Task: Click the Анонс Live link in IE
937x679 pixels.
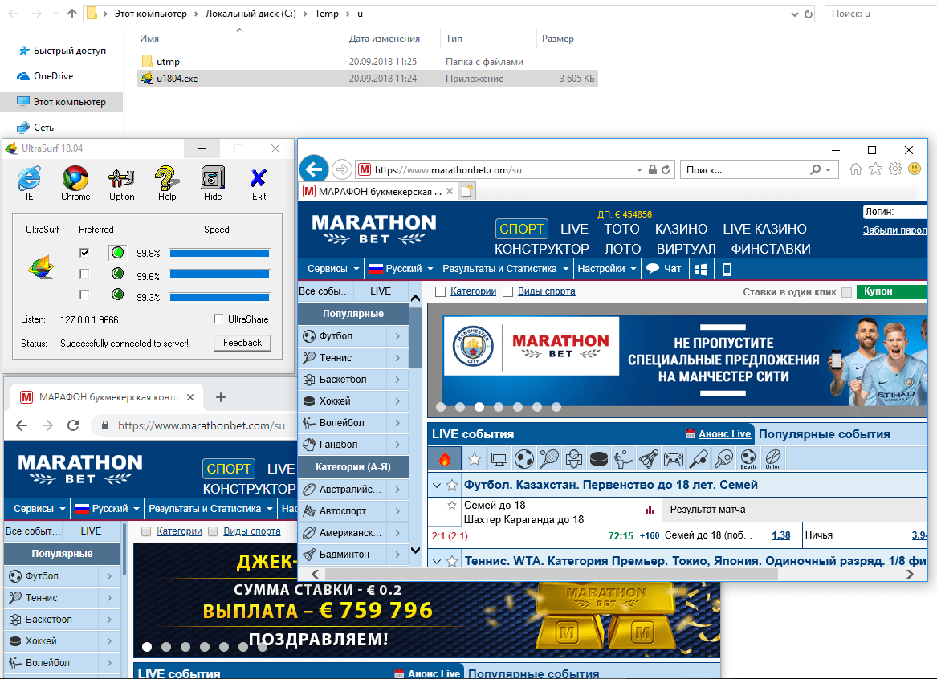Action: click(724, 434)
